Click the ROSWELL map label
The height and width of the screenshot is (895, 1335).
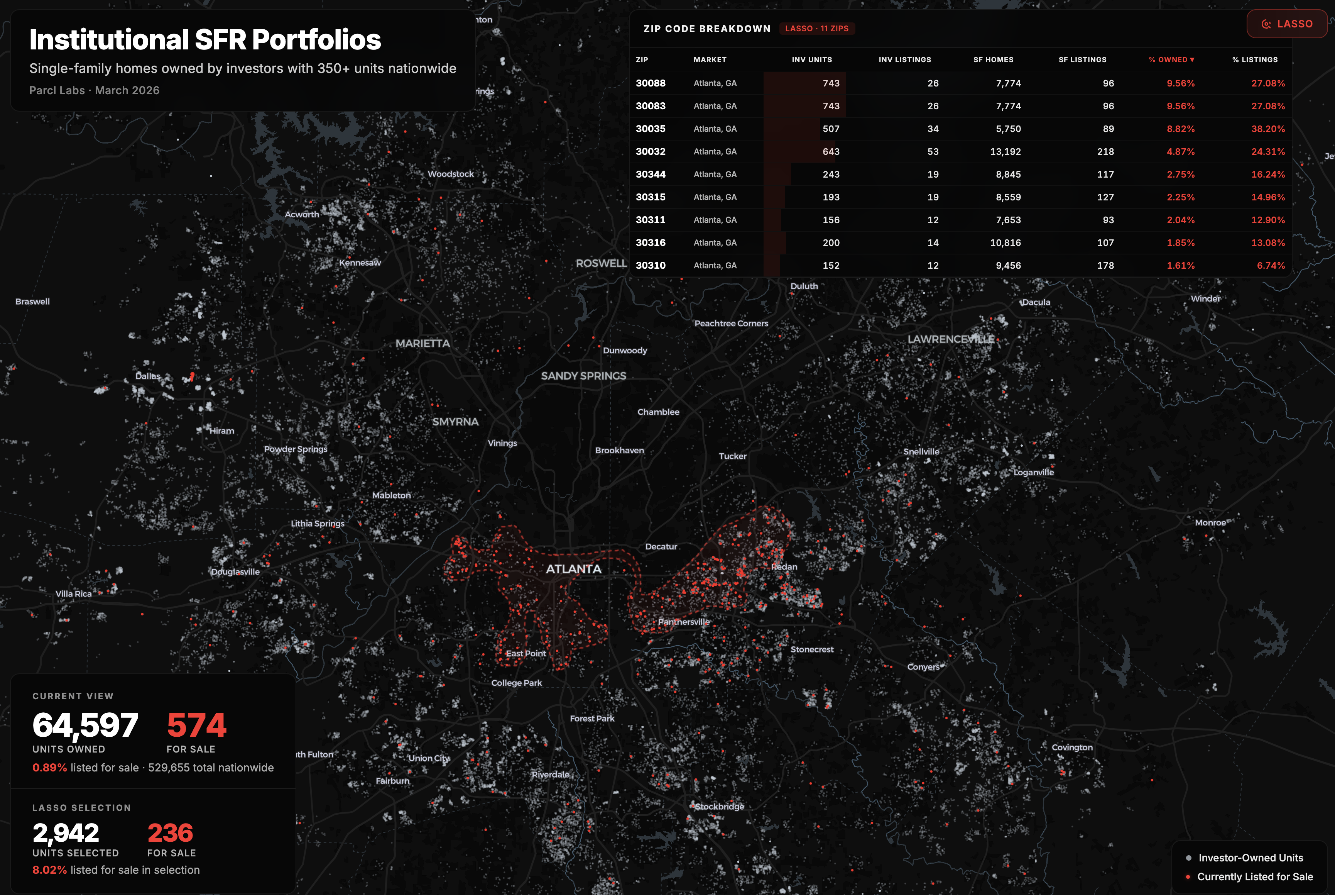pos(601,263)
